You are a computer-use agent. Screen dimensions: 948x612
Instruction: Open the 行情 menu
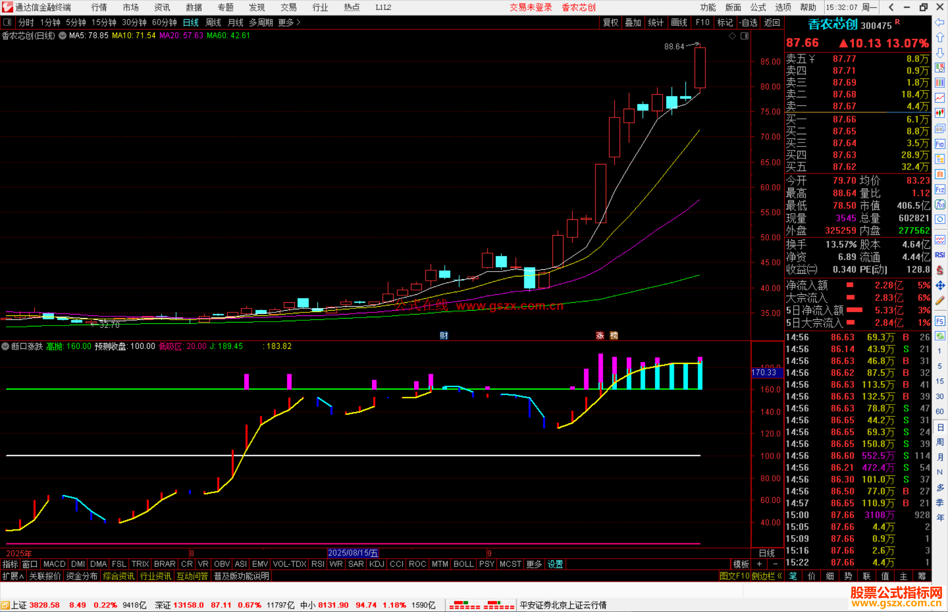pos(99,7)
